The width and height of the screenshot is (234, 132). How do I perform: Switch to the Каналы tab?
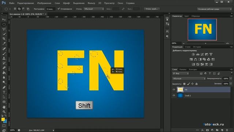pos(183,69)
